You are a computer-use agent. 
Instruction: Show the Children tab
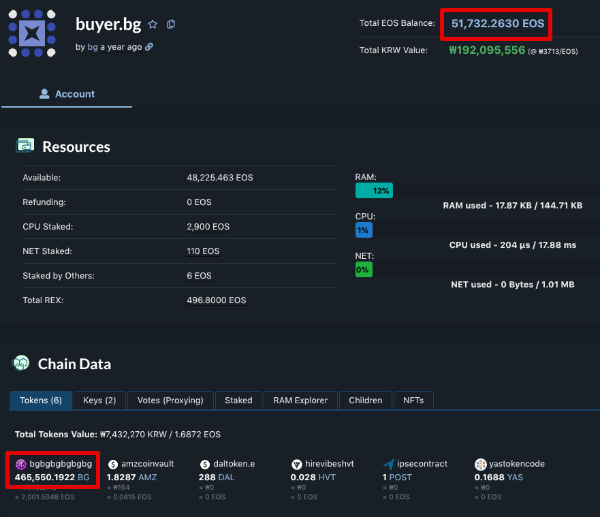pyautogui.click(x=366, y=401)
